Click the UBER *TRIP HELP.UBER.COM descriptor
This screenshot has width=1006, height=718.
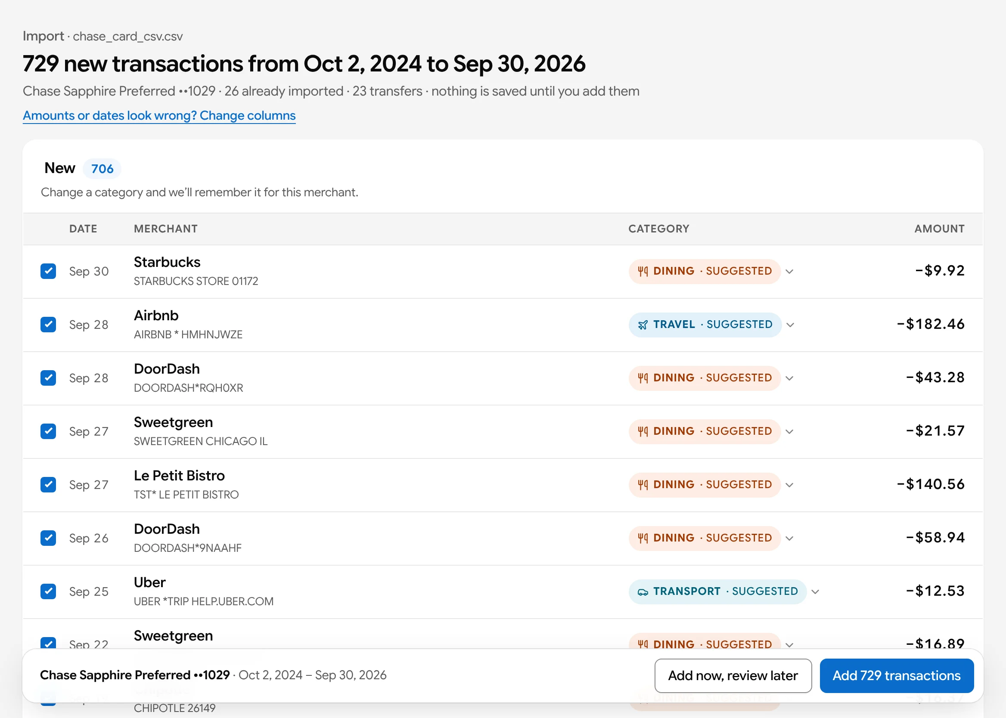204,601
